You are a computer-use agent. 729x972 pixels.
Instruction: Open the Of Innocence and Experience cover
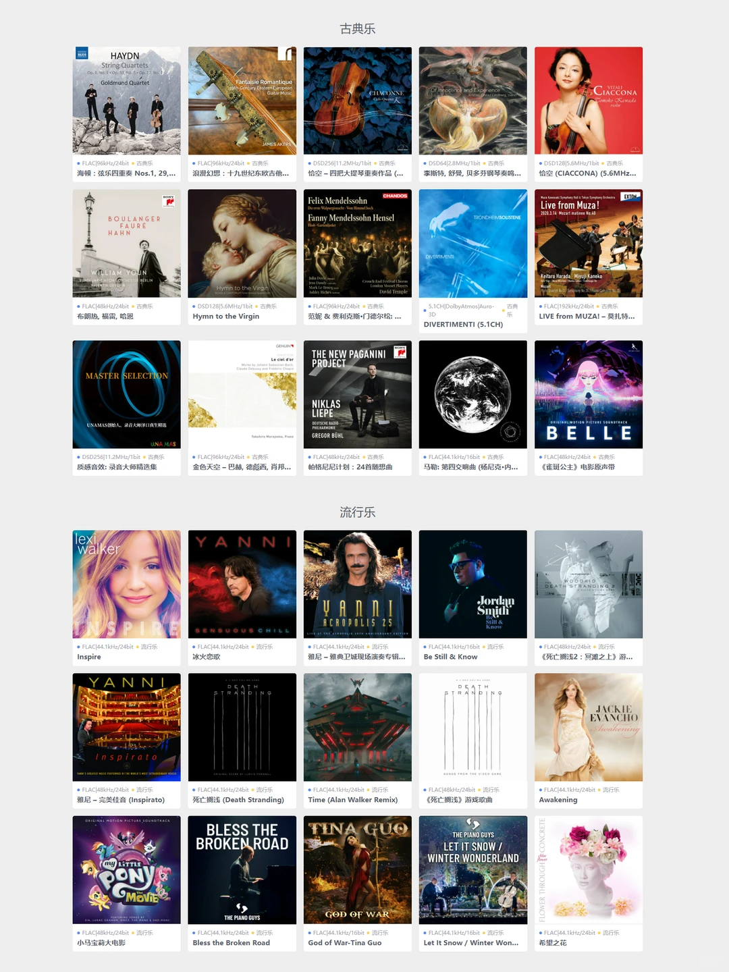(473, 101)
